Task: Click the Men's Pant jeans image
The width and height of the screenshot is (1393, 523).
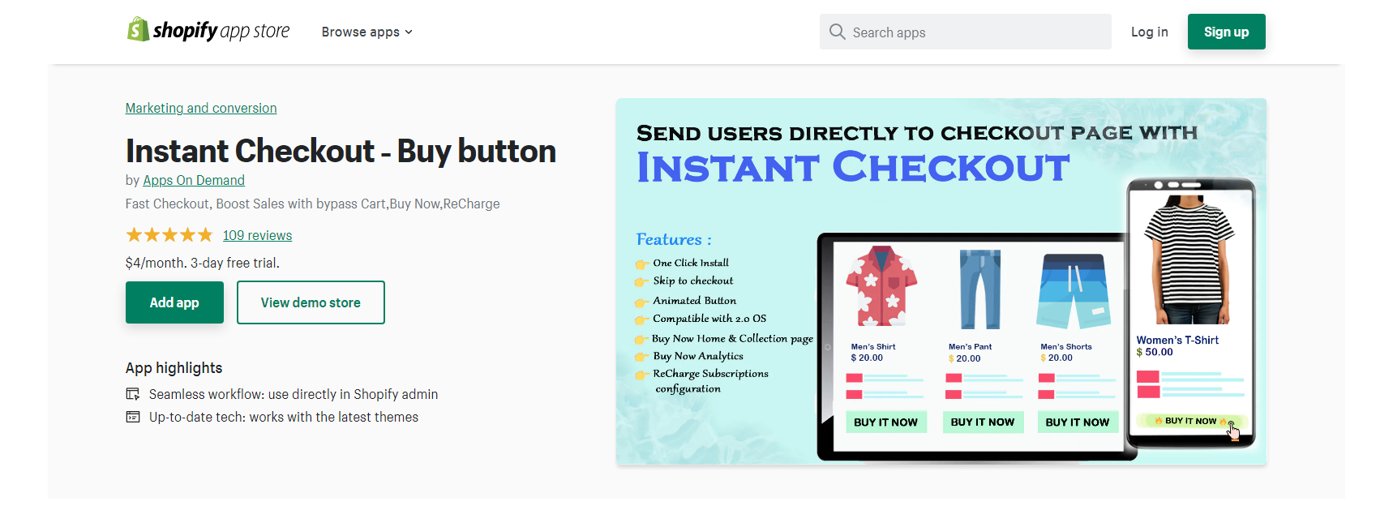Action: (x=979, y=289)
